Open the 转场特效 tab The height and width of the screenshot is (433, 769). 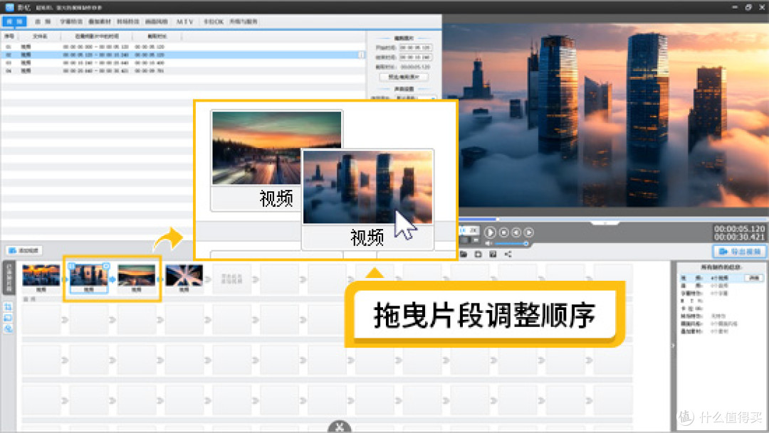coord(128,21)
